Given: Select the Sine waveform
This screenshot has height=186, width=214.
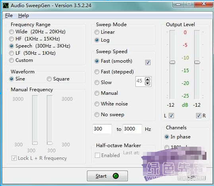Looking at the screenshot, I should 17,79.
